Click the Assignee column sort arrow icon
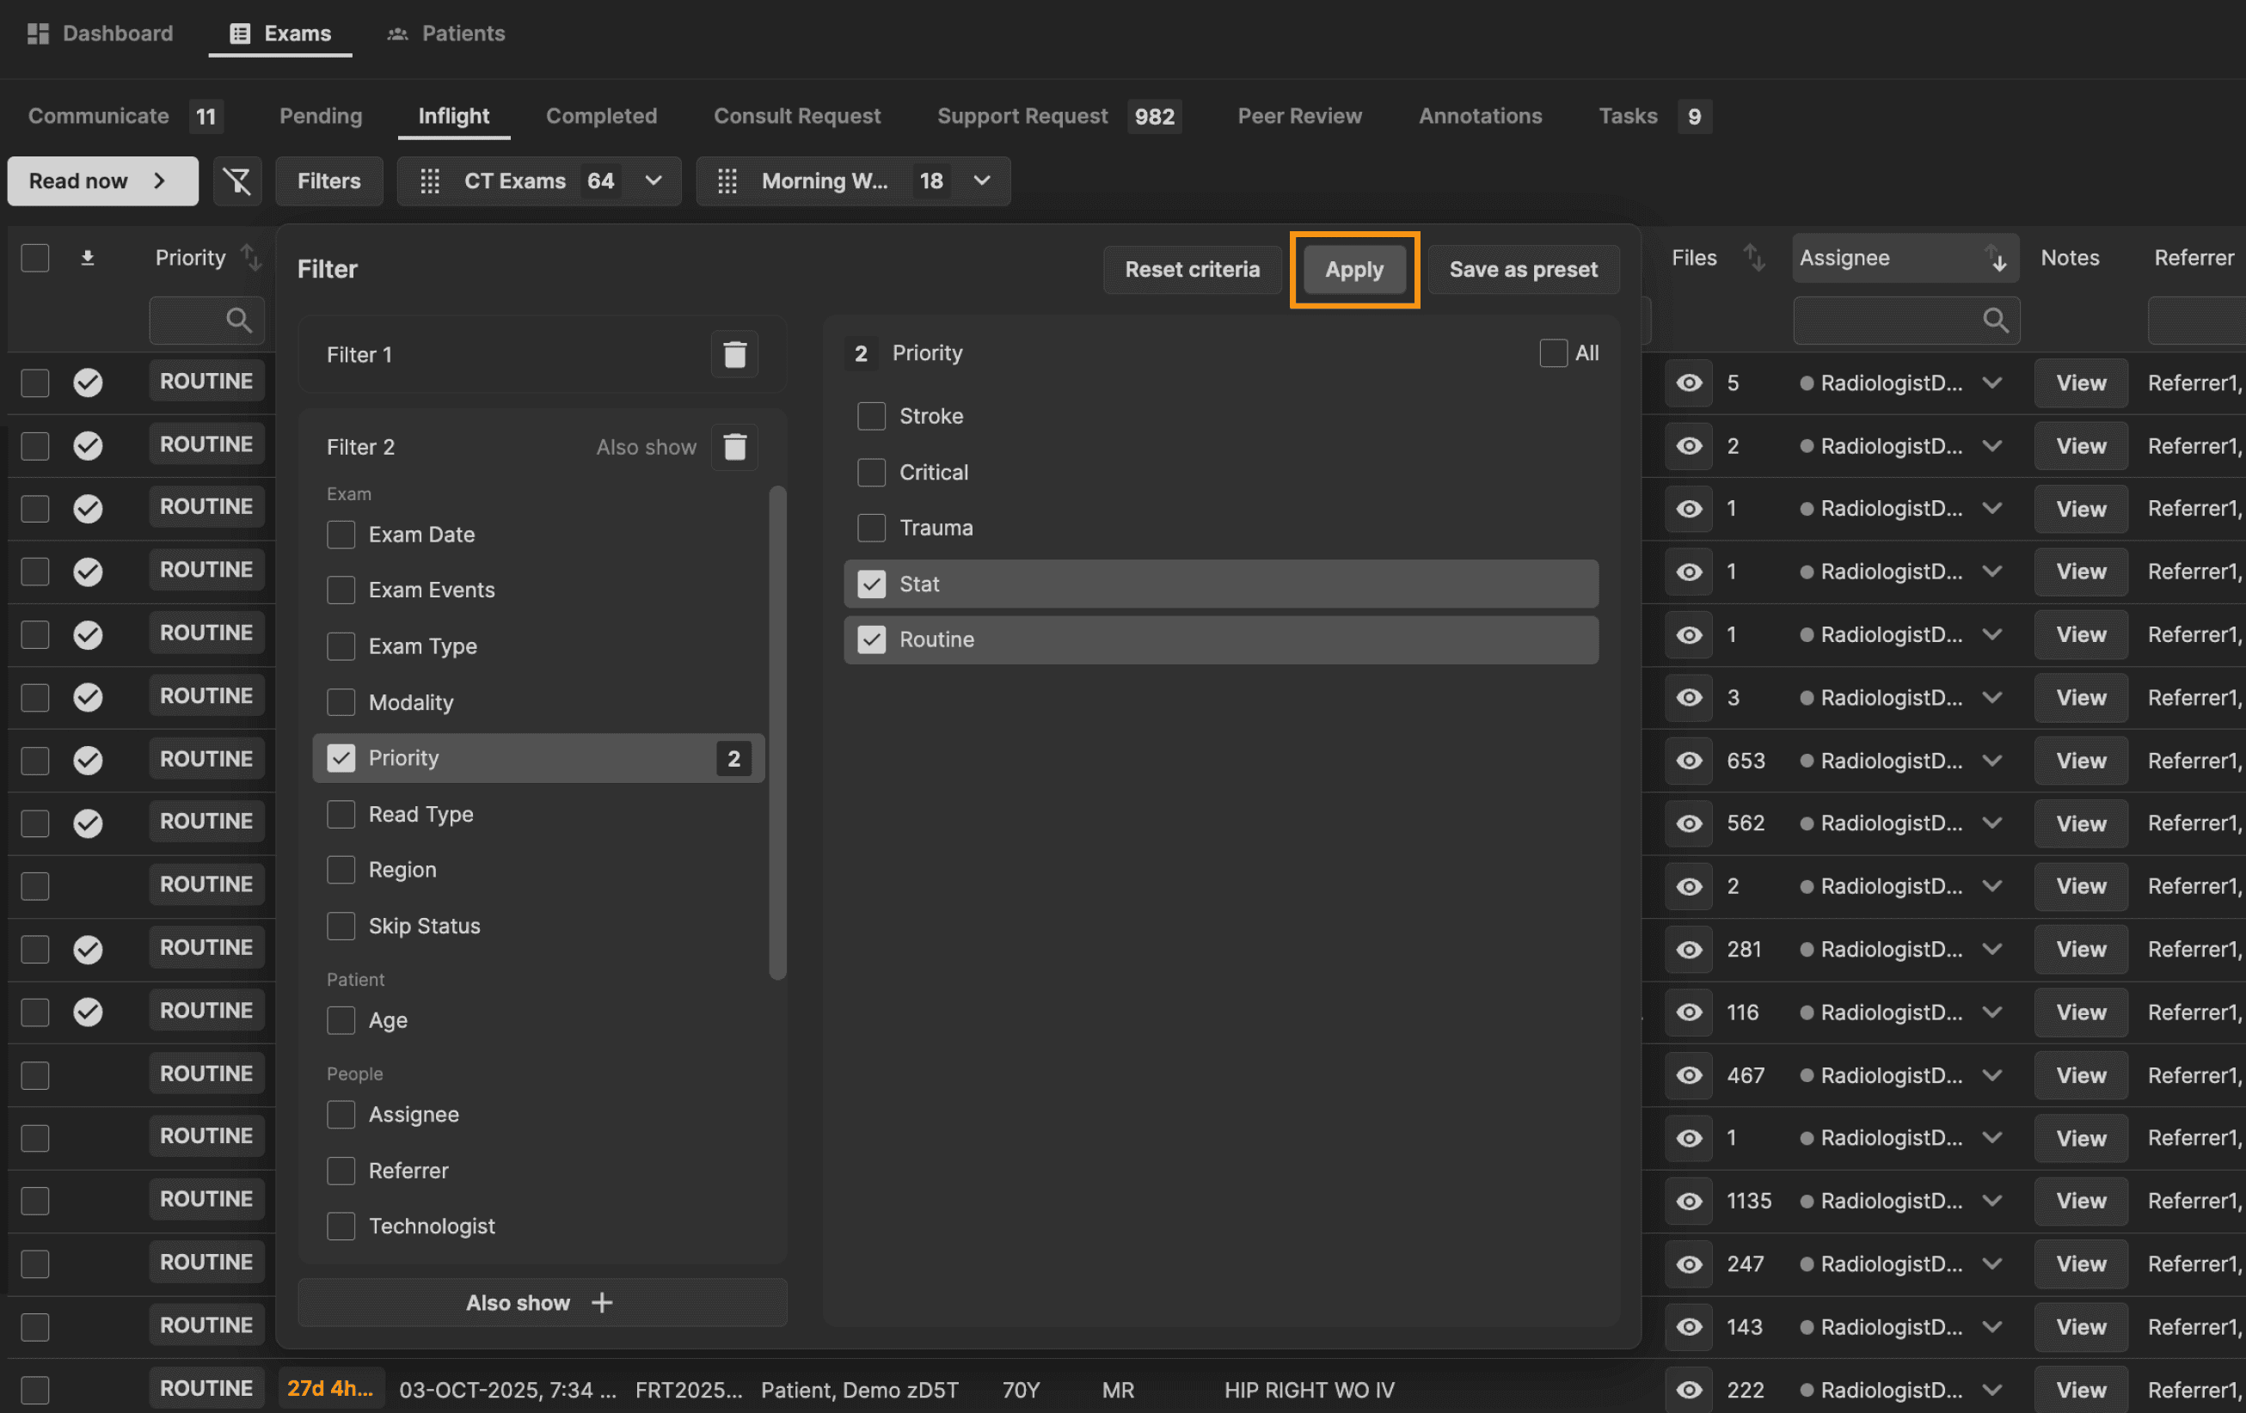This screenshot has height=1413, width=2246. [1995, 258]
